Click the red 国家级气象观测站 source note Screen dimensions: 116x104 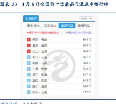pyautogui.click(x=42, y=32)
